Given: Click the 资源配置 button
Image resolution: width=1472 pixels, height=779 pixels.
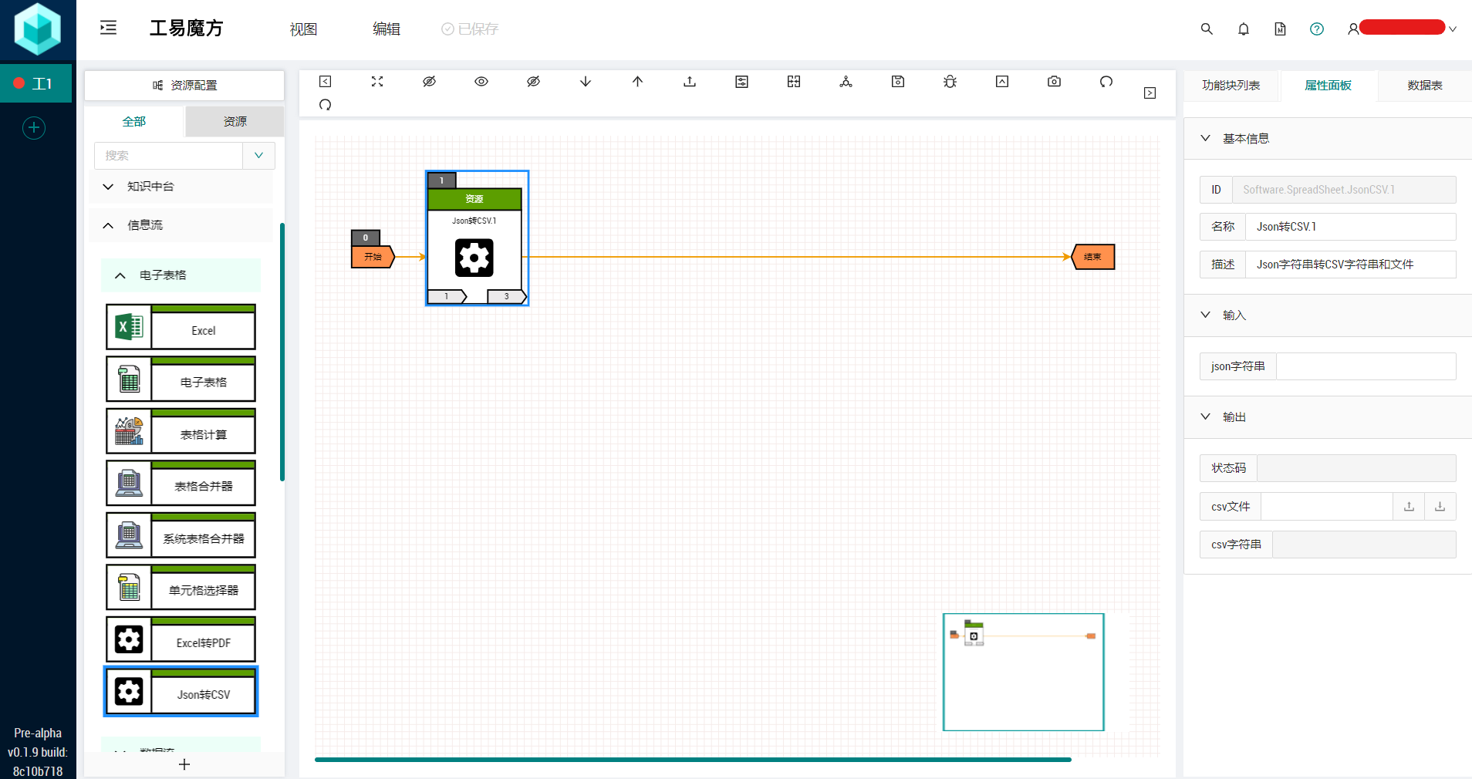Looking at the screenshot, I should [184, 86].
